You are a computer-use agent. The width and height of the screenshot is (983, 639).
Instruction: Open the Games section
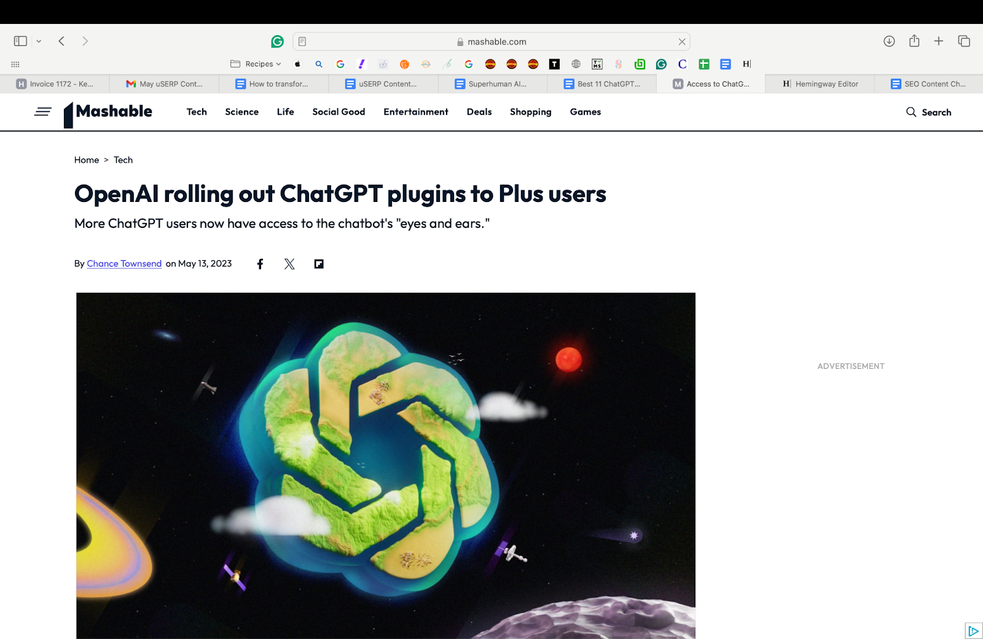click(585, 112)
